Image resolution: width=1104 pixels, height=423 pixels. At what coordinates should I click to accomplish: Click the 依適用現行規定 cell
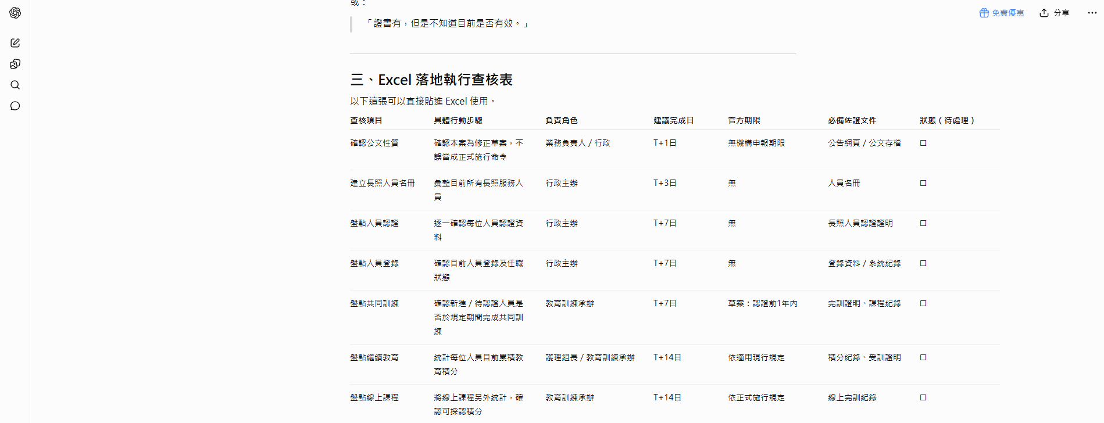point(756,357)
